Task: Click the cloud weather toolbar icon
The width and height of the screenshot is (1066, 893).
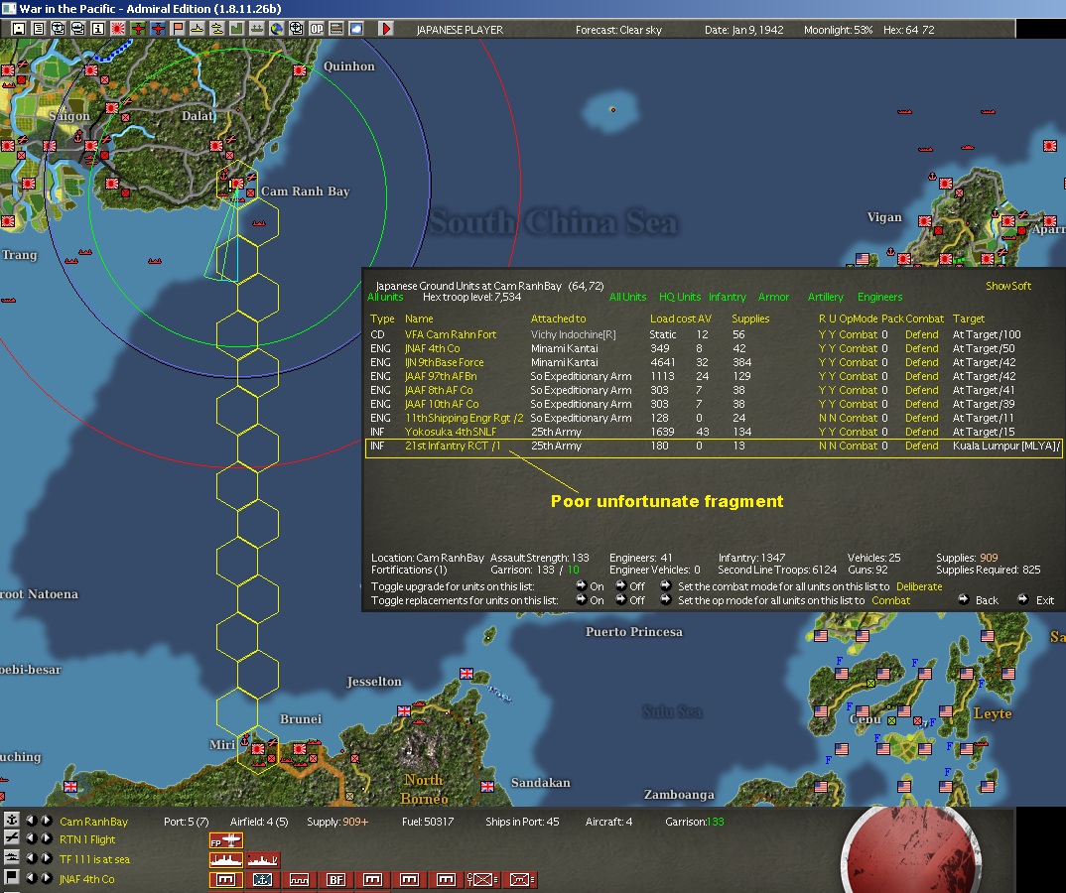Action: [356, 29]
